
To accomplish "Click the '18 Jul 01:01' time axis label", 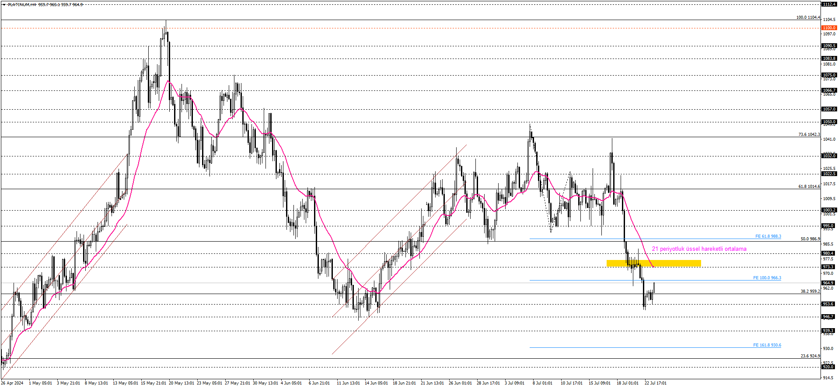I will (628, 383).
